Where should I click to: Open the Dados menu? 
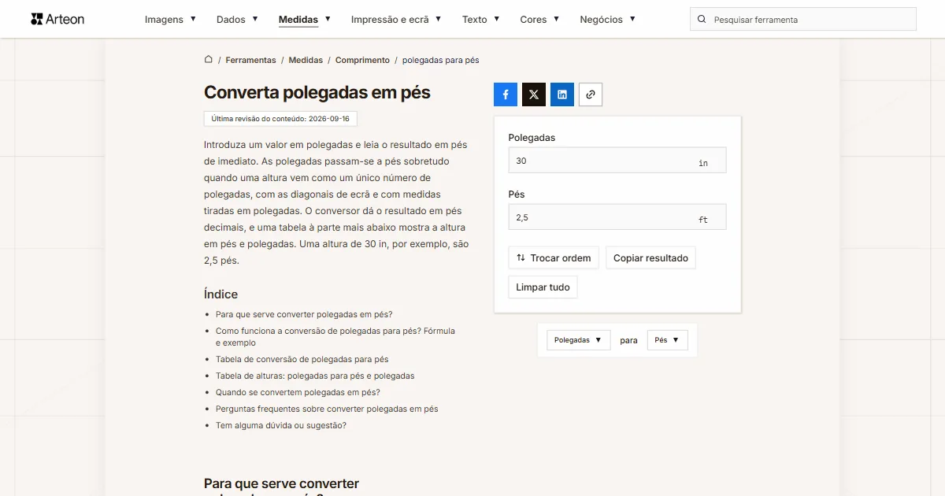pyautogui.click(x=237, y=20)
